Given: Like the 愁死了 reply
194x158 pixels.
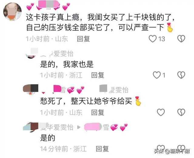Looking at the screenshot, I should [x=161, y=112].
